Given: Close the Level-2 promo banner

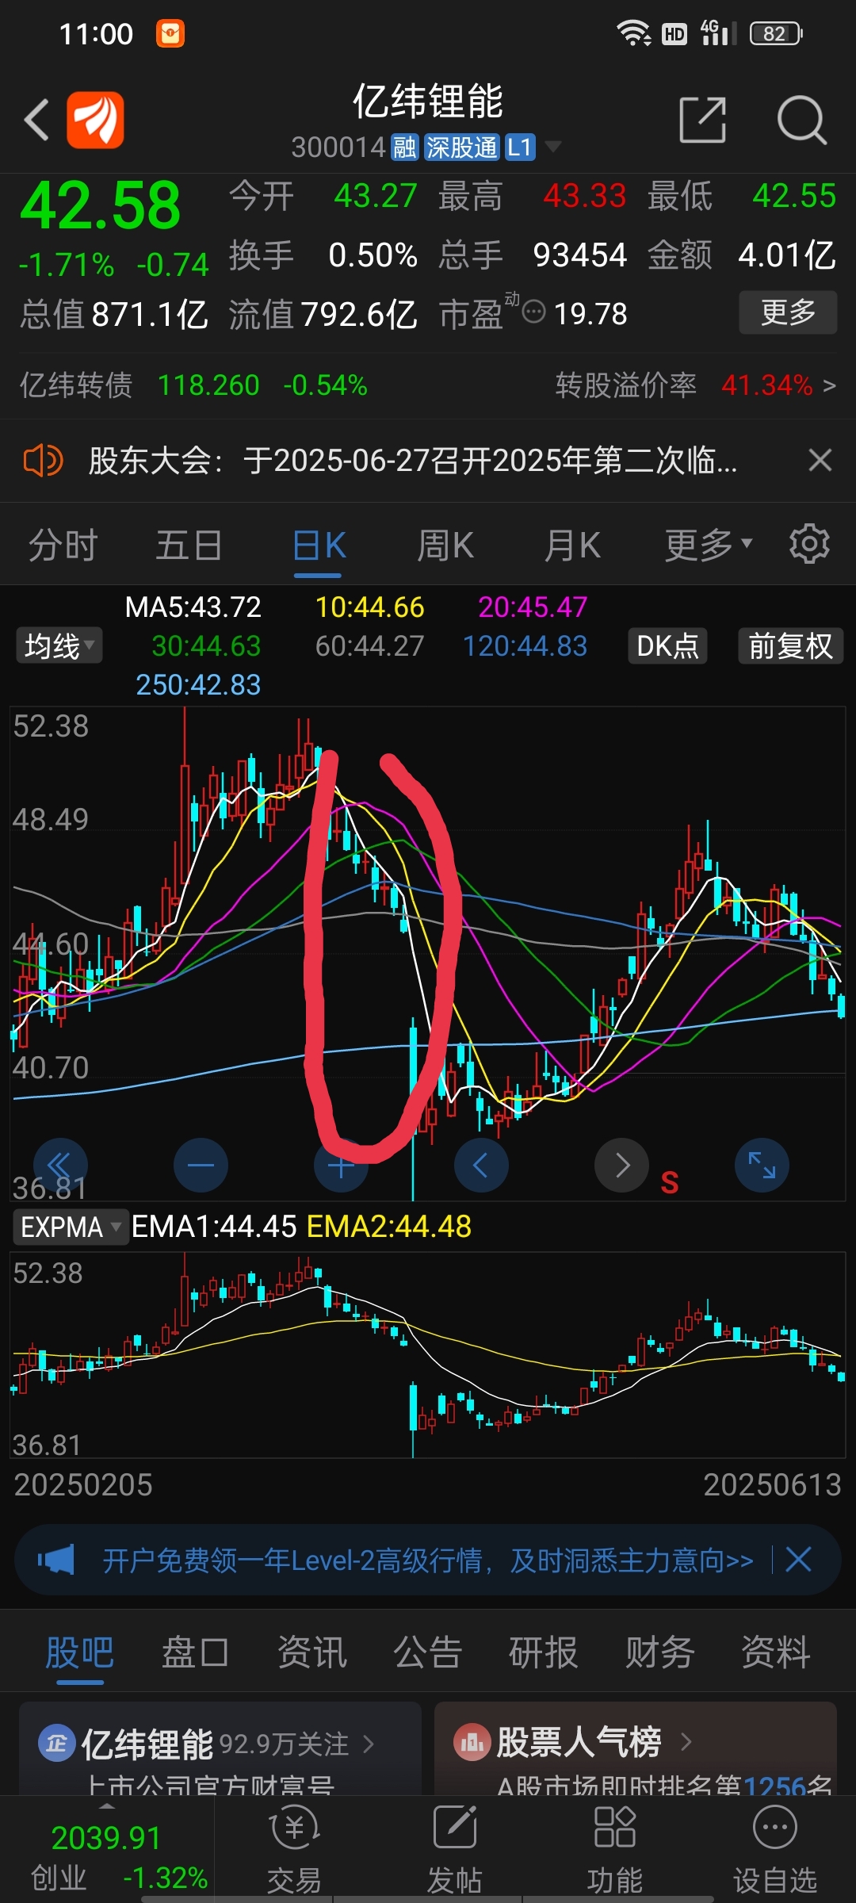Looking at the screenshot, I should [799, 1560].
